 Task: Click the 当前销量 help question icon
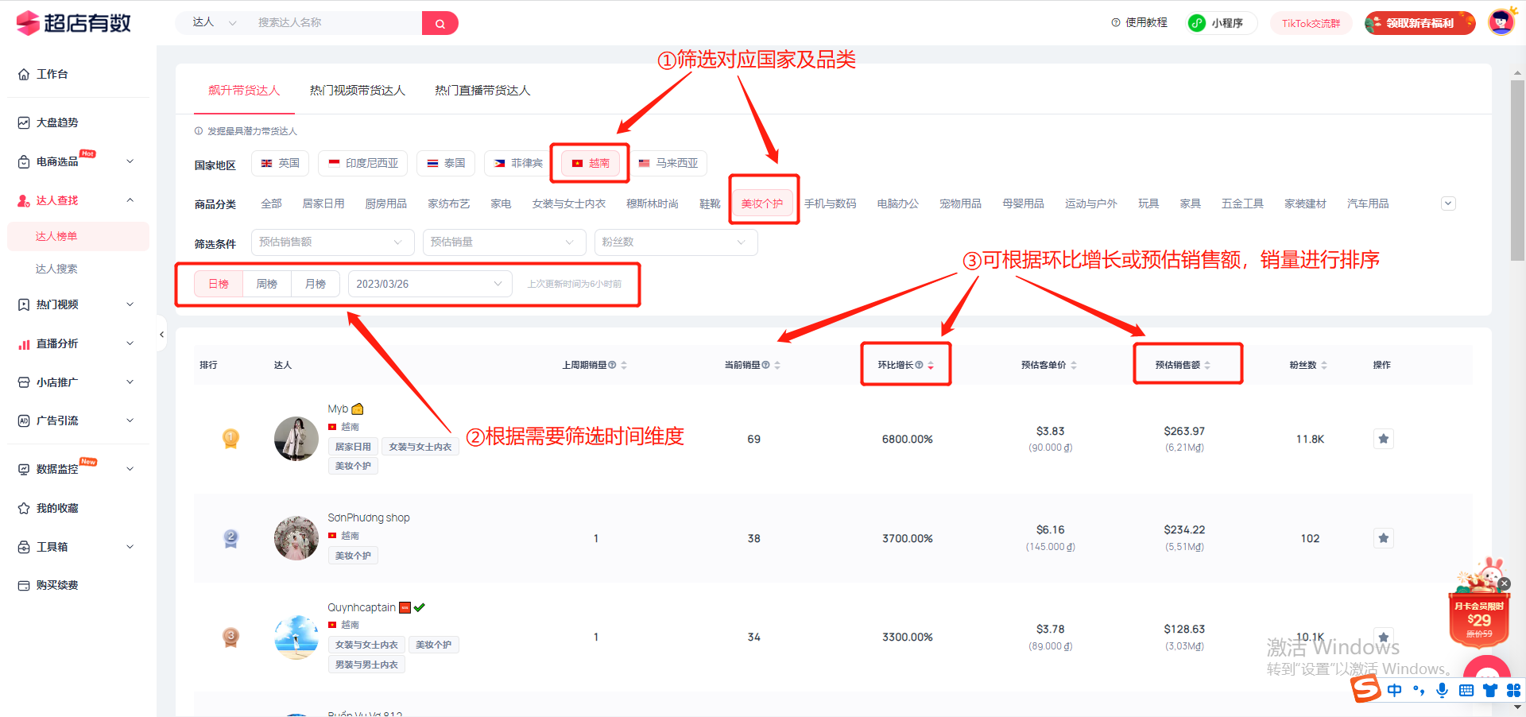coord(765,365)
